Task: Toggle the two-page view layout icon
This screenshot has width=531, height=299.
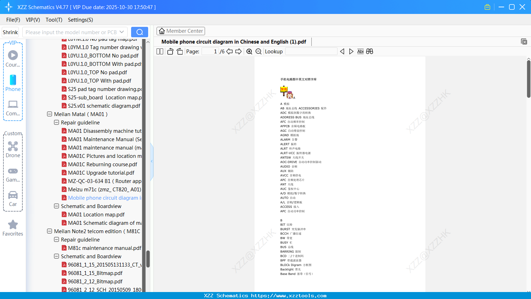Action: pyautogui.click(x=160, y=52)
